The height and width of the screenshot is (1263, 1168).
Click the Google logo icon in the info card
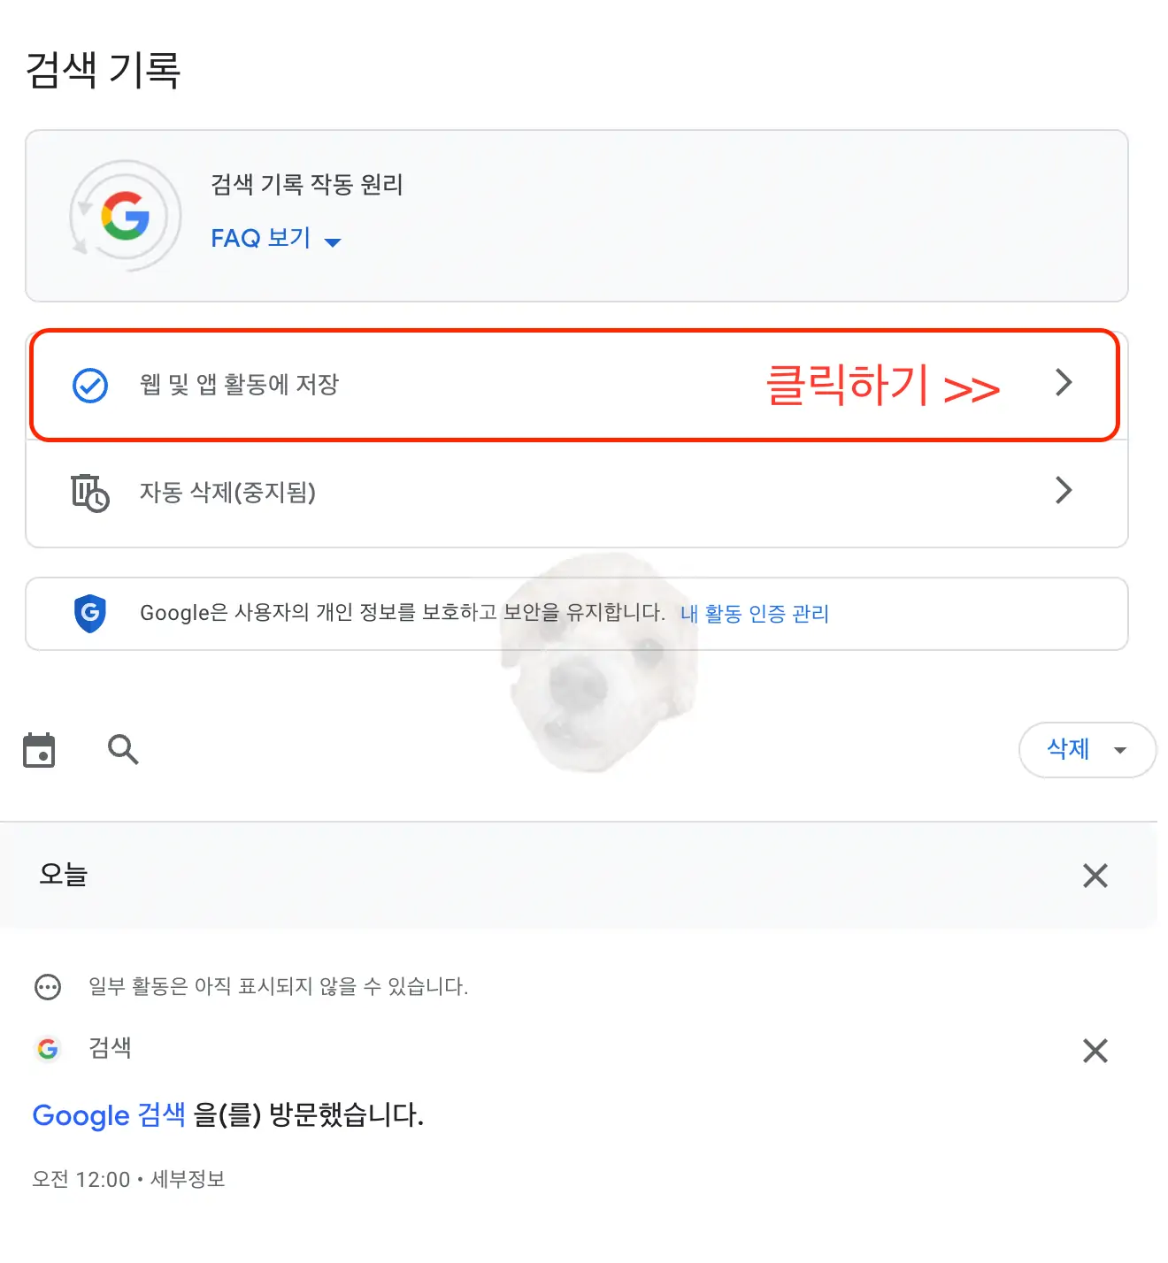pyautogui.click(x=125, y=215)
